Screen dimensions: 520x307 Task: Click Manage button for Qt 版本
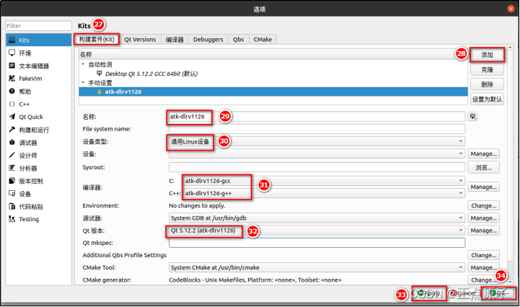coord(483,231)
